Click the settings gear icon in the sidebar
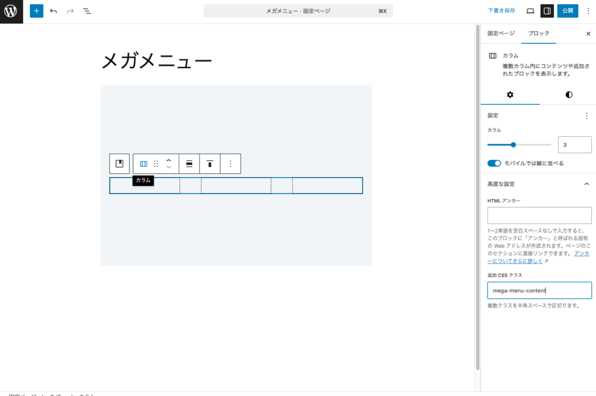 click(x=510, y=94)
